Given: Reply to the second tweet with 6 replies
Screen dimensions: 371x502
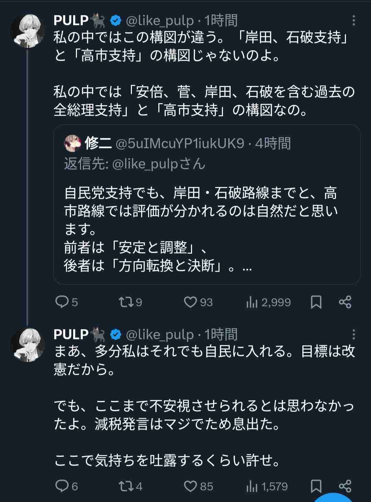Looking at the screenshot, I should [63, 486].
